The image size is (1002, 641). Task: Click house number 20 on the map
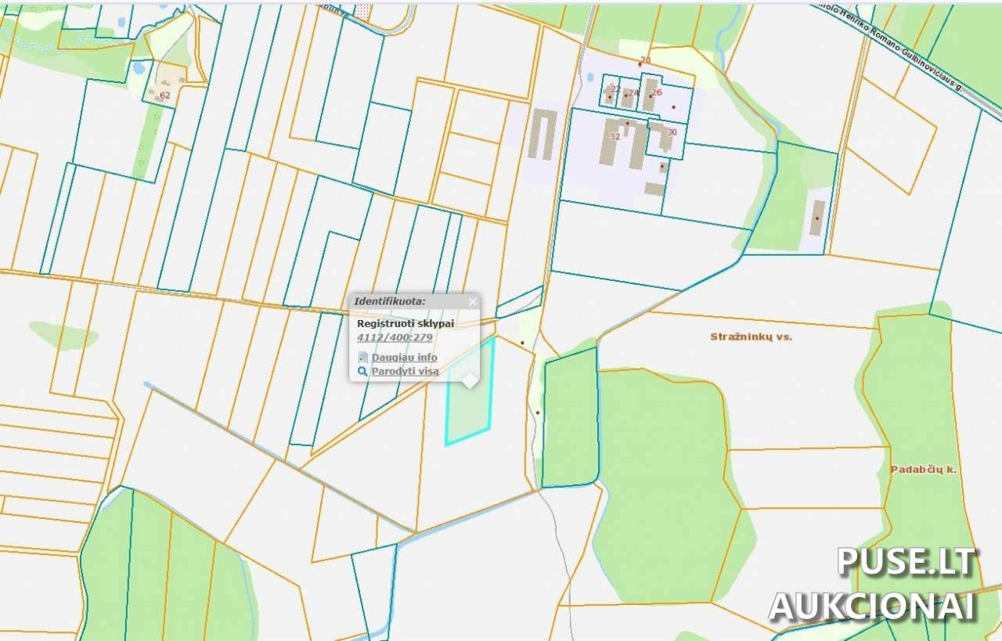(x=645, y=60)
